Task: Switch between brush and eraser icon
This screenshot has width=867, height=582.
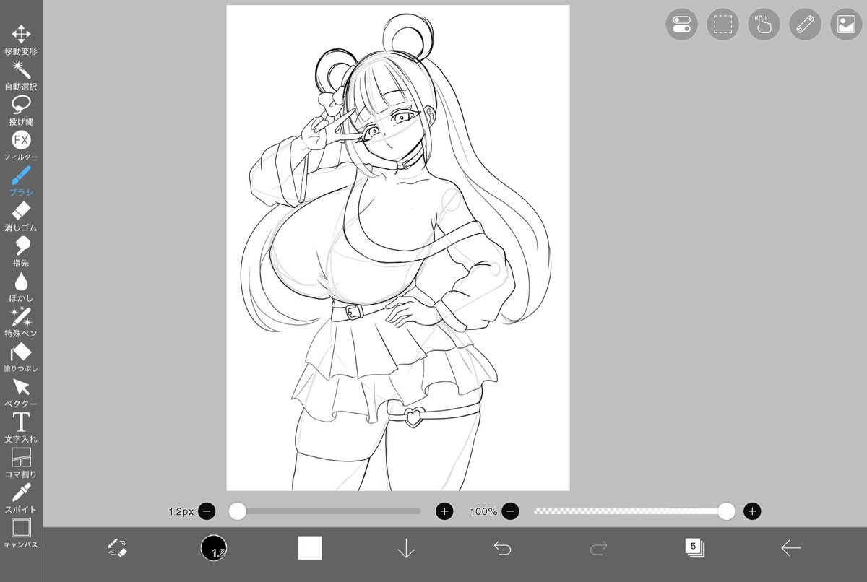Action: coord(118,548)
